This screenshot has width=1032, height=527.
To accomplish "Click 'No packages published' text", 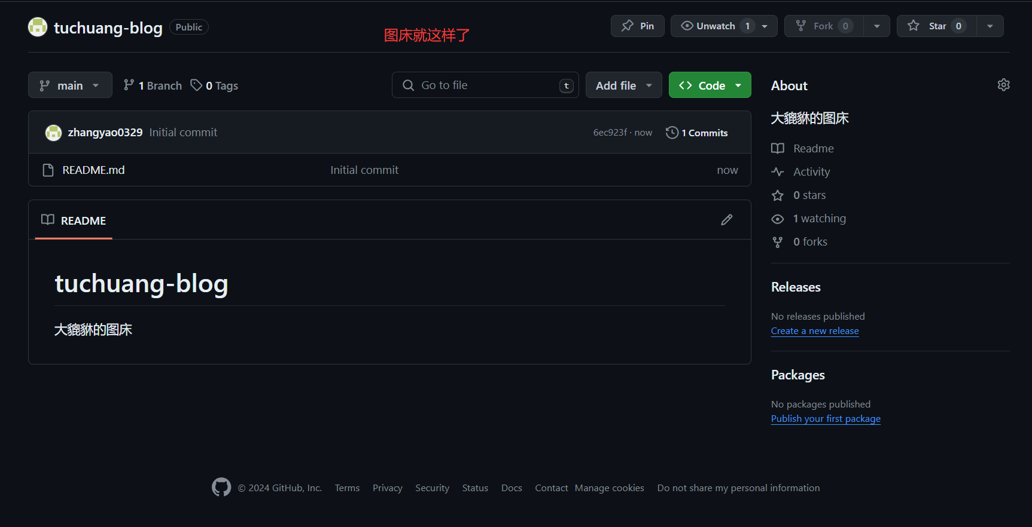I will coord(821,404).
